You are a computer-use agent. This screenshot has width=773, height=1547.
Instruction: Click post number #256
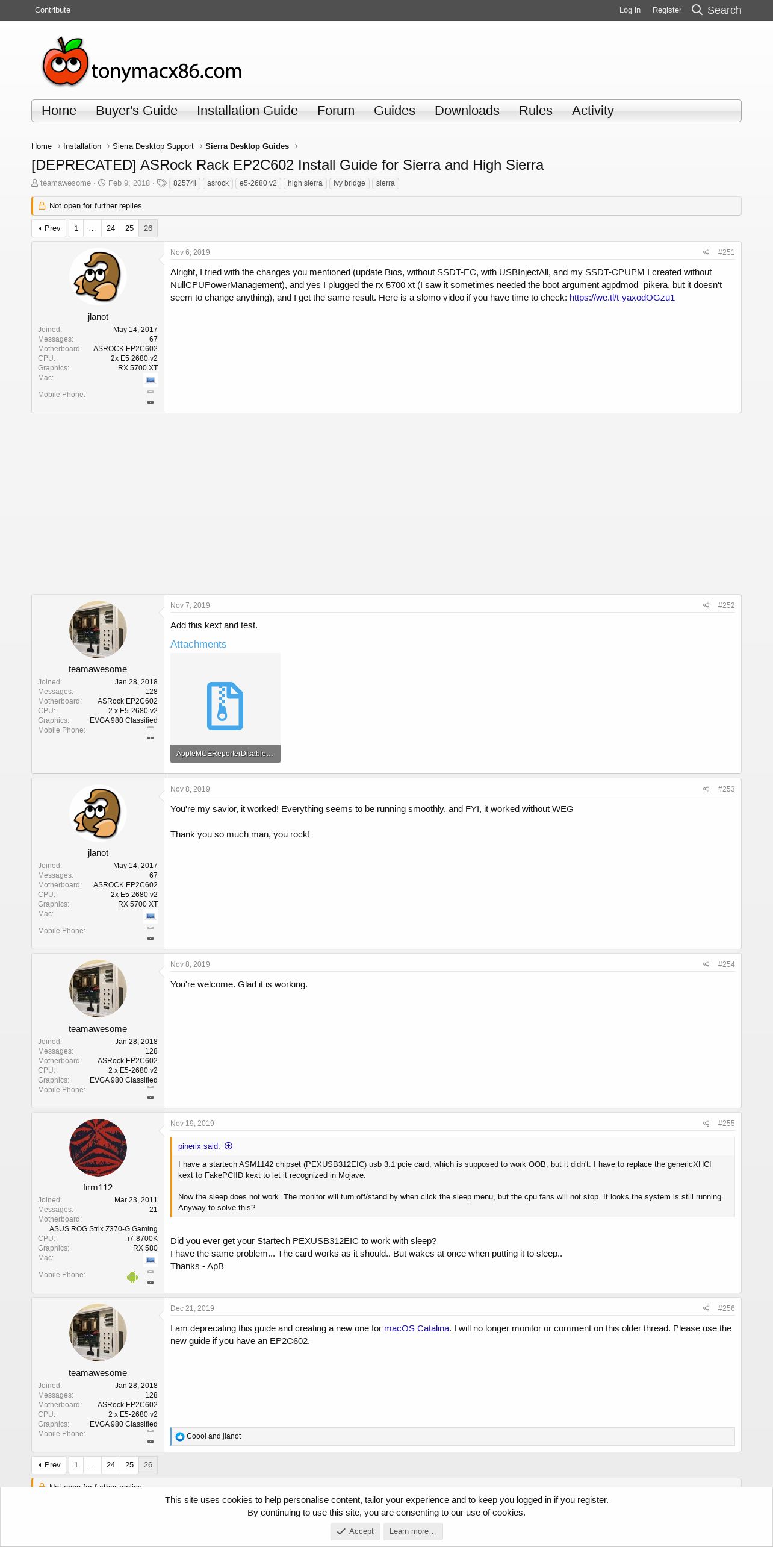click(x=726, y=1308)
